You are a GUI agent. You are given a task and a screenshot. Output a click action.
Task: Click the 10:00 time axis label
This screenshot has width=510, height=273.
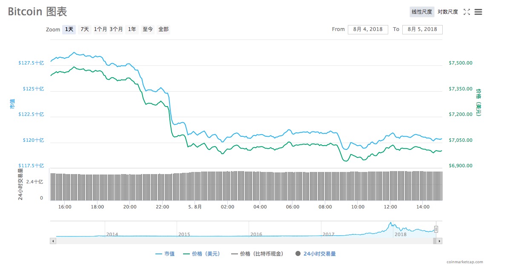(x=358, y=207)
